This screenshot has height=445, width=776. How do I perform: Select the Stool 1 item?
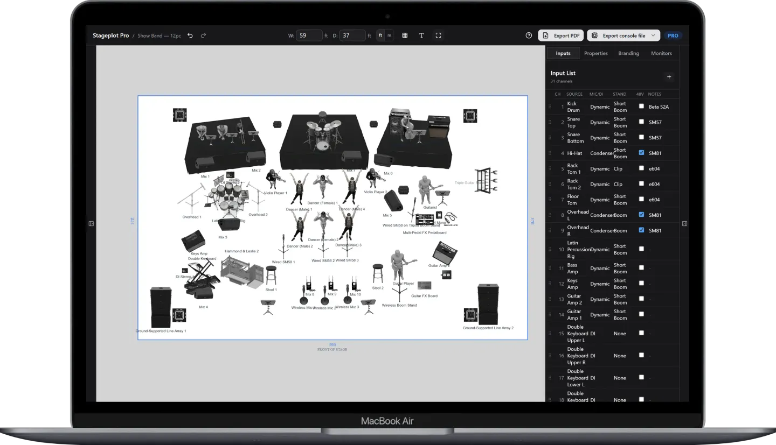[x=271, y=275]
